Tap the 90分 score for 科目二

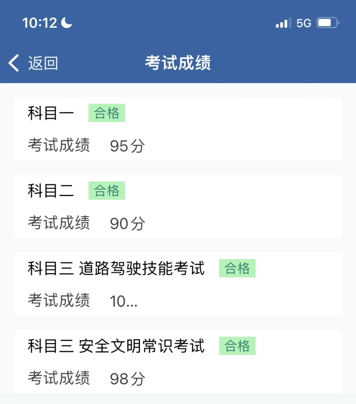point(128,223)
